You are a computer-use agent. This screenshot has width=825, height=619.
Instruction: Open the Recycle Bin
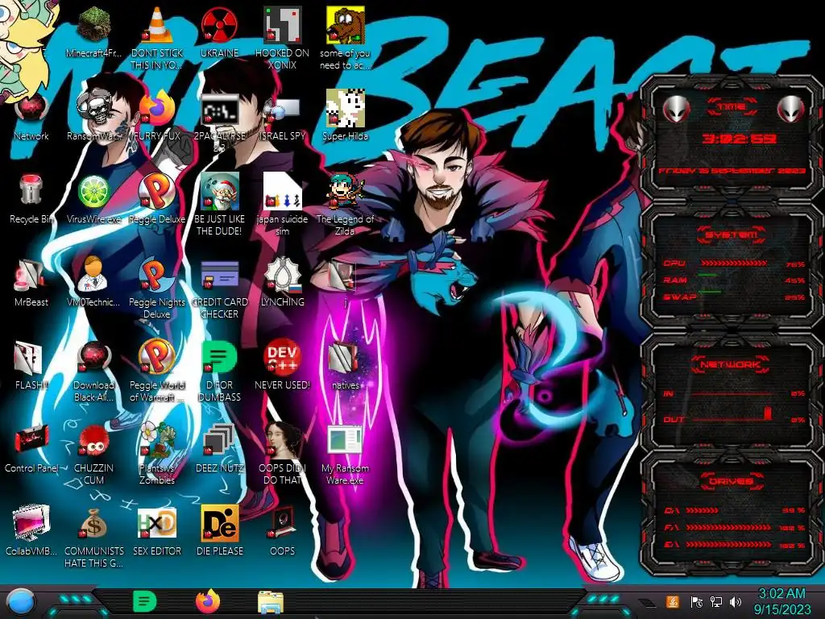click(31, 190)
